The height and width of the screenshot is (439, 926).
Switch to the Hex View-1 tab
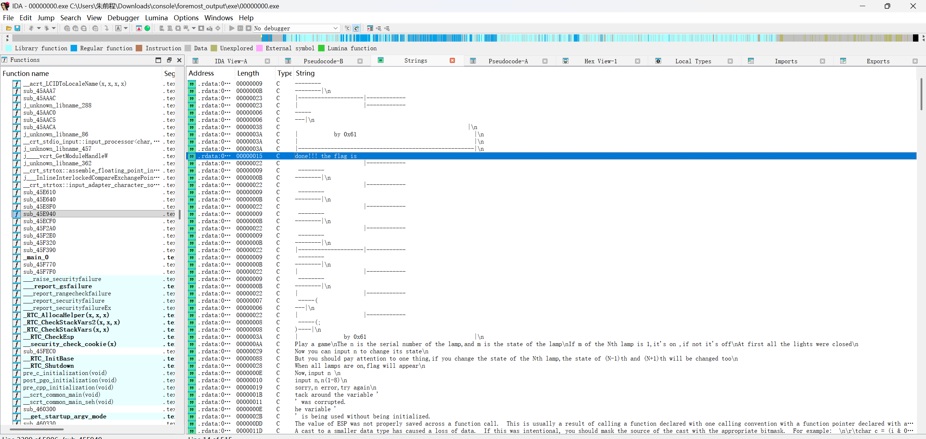600,61
